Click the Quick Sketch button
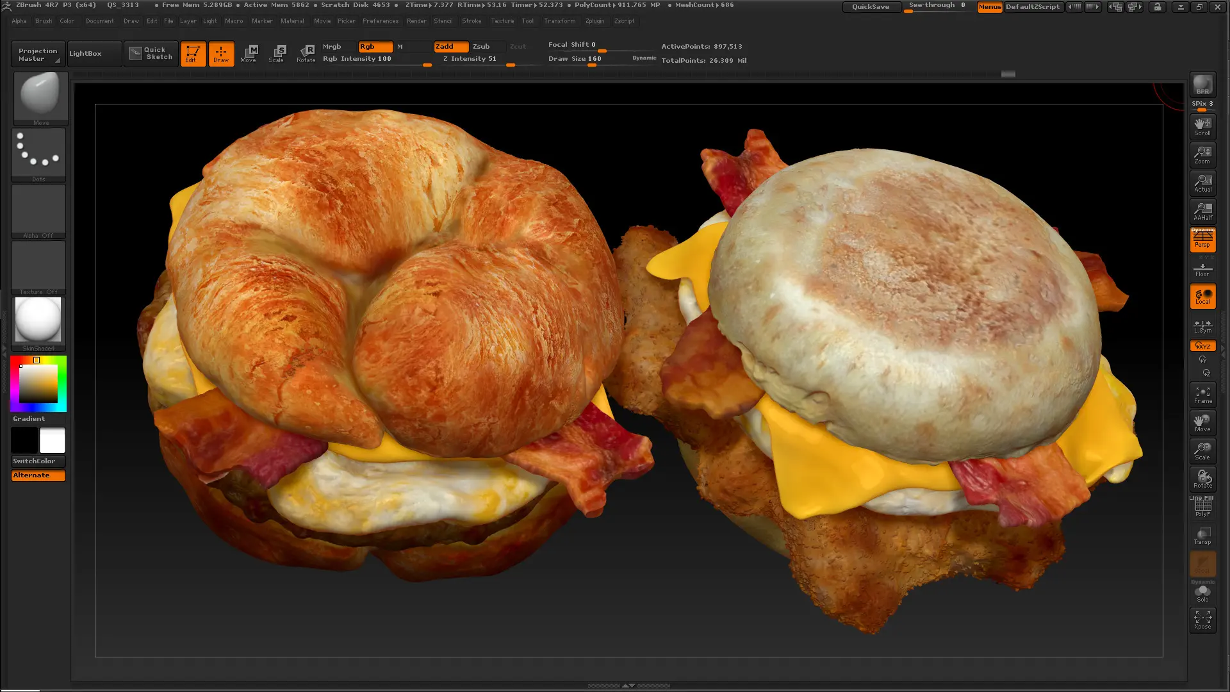 pos(152,53)
